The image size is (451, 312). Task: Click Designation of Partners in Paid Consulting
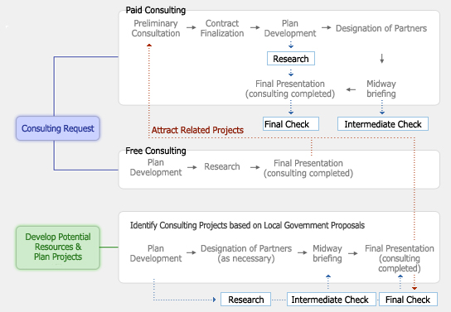(381, 28)
